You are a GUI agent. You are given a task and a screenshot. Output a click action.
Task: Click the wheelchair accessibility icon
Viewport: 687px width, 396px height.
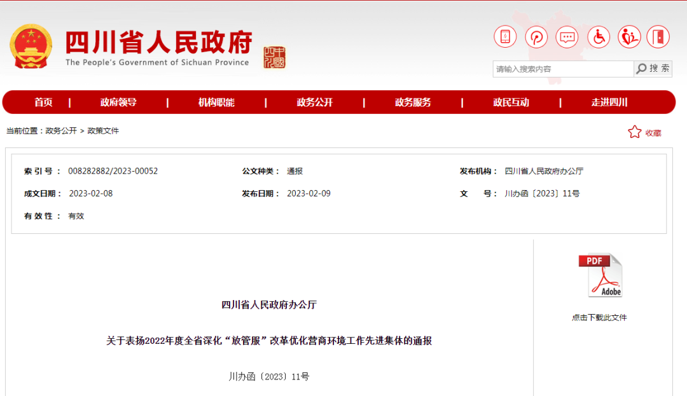pyautogui.click(x=598, y=37)
